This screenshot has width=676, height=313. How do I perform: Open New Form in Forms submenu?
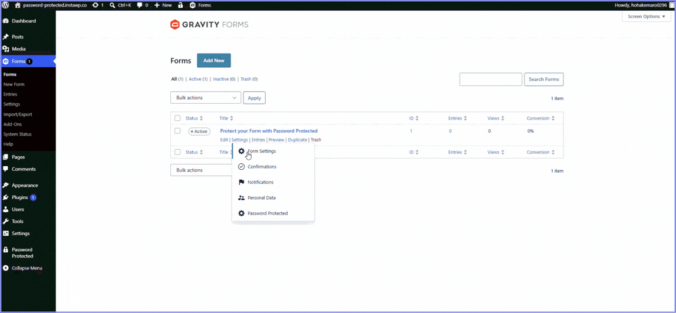[x=14, y=84]
